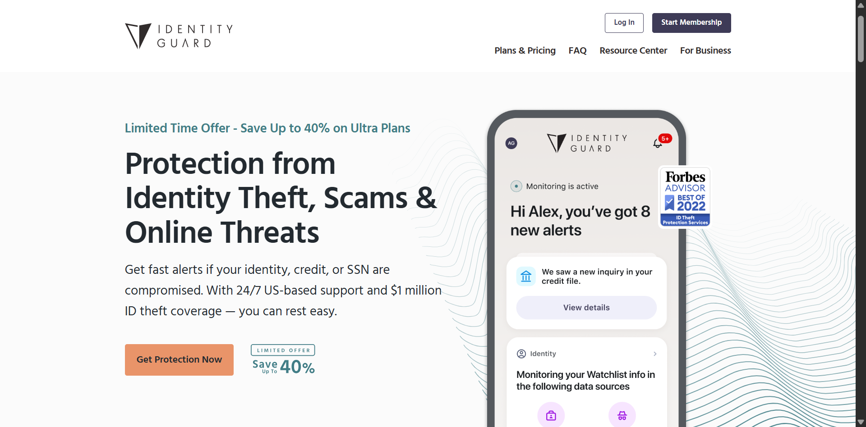Click the notification bell with 5+ badge
Image resolution: width=866 pixels, height=427 pixels.
click(659, 142)
